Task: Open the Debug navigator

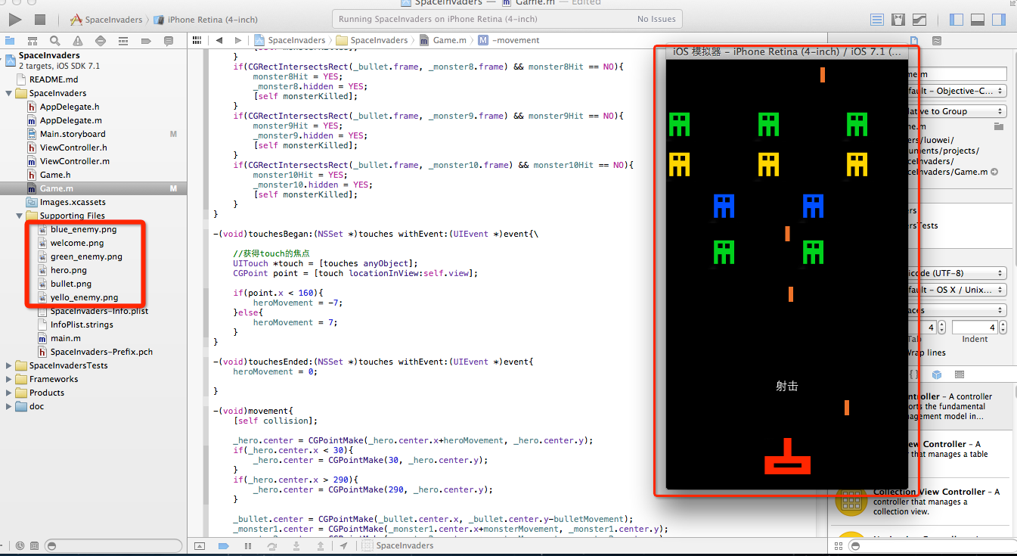Action: [x=123, y=40]
